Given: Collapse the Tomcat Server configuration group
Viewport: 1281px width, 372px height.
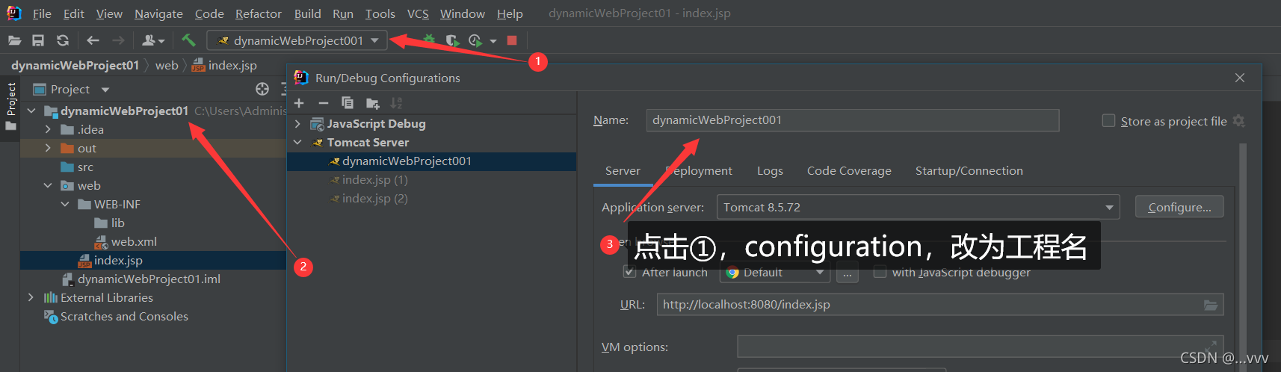Looking at the screenshot, I should point(297,142).
